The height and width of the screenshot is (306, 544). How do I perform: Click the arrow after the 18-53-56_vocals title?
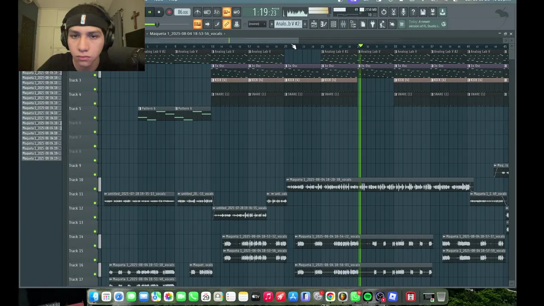[224, 34]
